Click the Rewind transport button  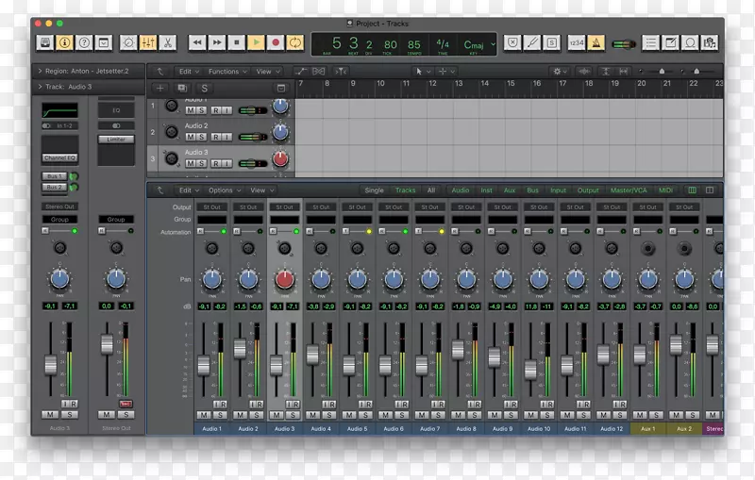coord(197,42)
